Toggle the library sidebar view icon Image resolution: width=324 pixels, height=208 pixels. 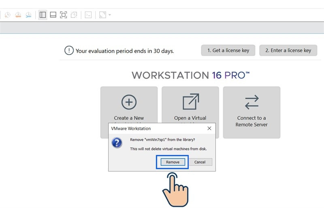(43, 15)
